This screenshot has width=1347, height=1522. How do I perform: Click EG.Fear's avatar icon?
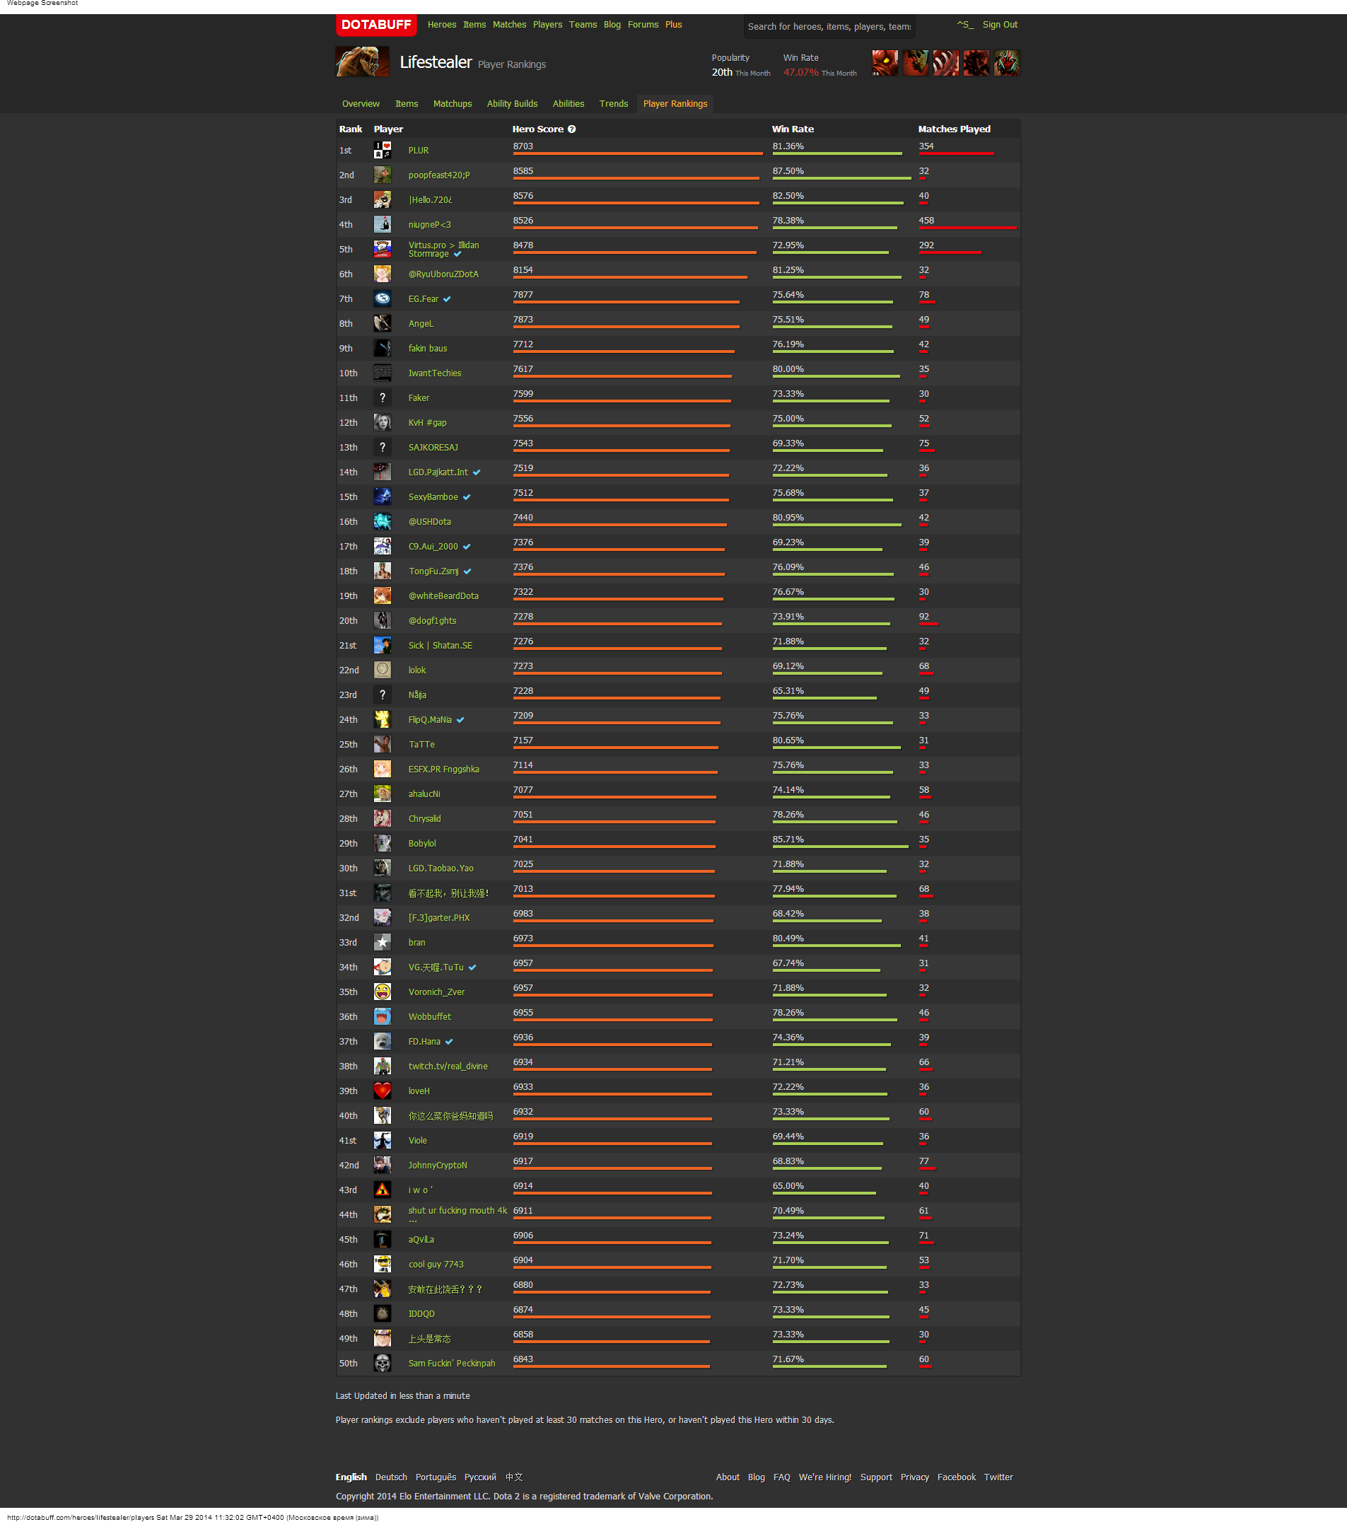382,298
